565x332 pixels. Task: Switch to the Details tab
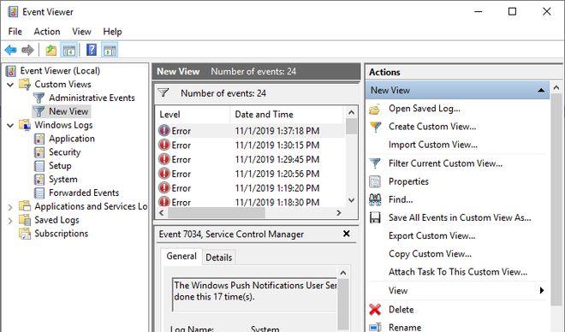point(218,258)
